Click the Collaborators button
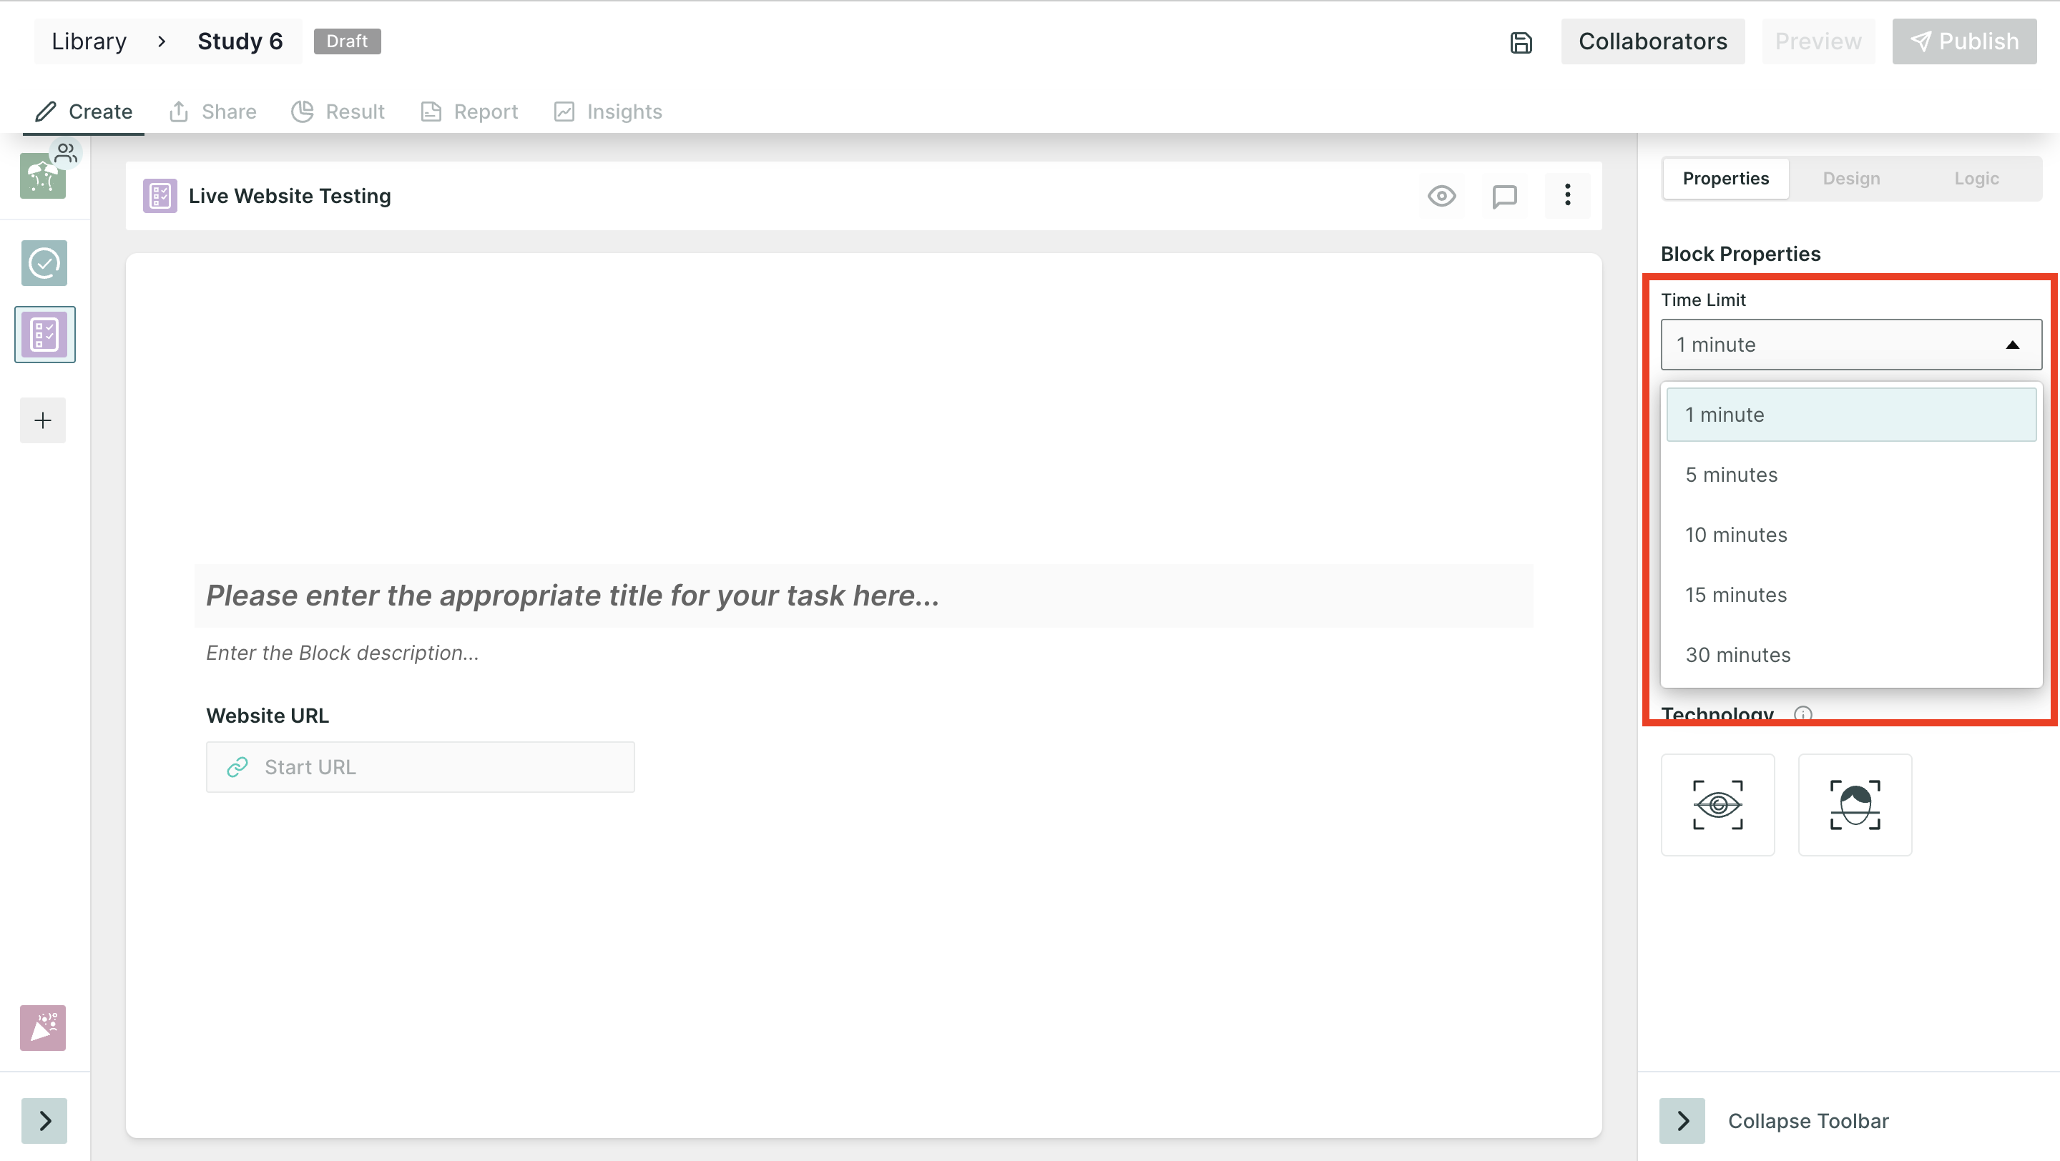The height and width of the screenshot is (1161, 2060). pyautogui.click(x=1652, y=41)
